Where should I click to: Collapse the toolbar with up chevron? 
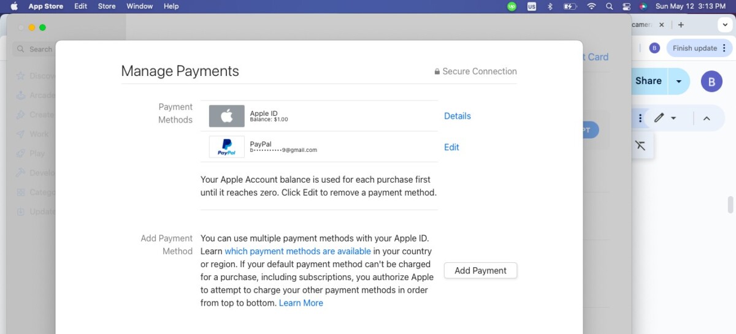706,118
